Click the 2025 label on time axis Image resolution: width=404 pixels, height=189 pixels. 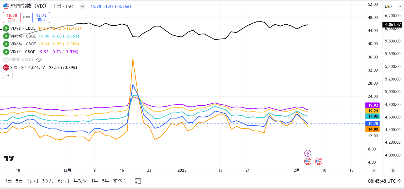click(182, 170)
